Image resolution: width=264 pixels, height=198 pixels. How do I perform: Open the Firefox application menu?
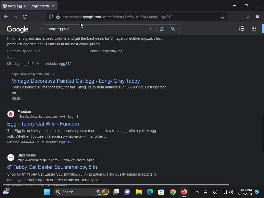pyautogui.click(x=258, y=16)
